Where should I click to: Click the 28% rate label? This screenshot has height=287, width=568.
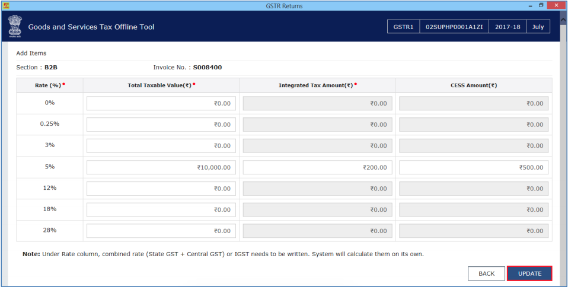point(50,229)
